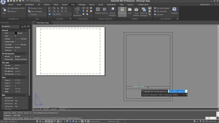This screenshot has width=219, height=123.
Task: Click the Linetype ByLayer value
Action: (21, 39)
